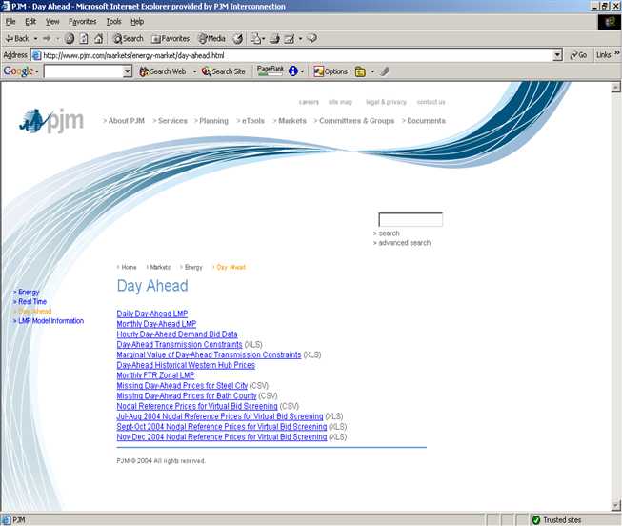Click in the PJM site search field

(x=411, y=219)
